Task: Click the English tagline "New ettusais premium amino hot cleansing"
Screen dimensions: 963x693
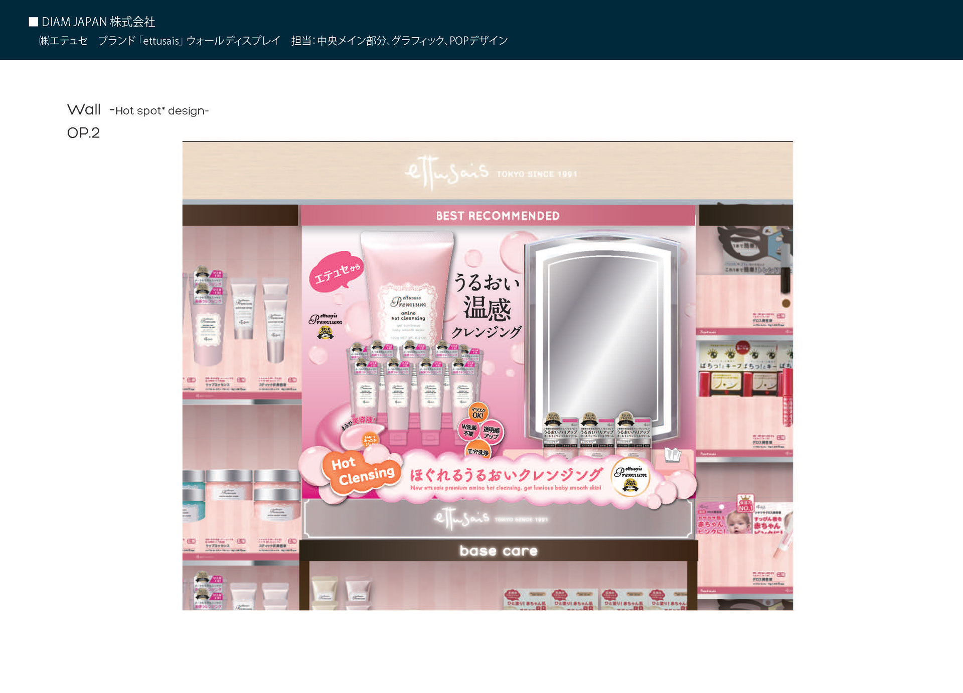Action: click(506, 488)
